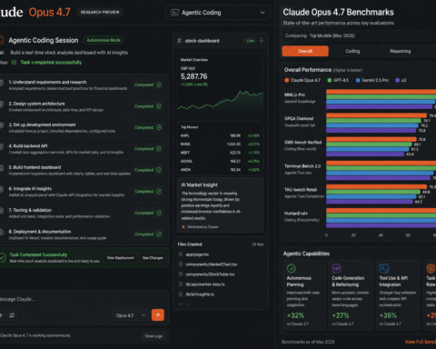Open the settings sliders icon under message box

(x=12, y=315)
